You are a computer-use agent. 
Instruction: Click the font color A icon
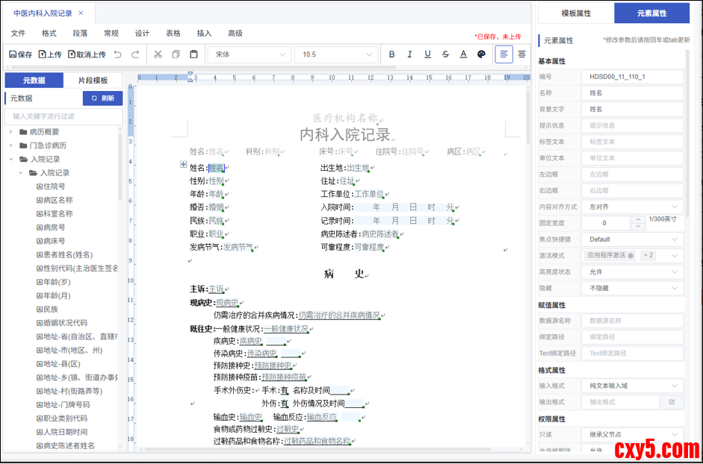[463, 54]
